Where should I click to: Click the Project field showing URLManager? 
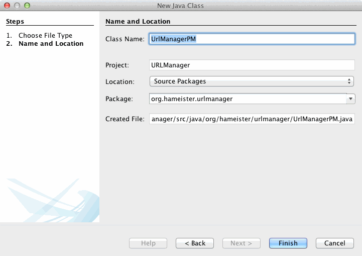[252, 65]
